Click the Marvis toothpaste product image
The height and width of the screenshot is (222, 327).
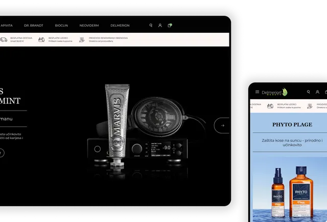click(117, 124)
